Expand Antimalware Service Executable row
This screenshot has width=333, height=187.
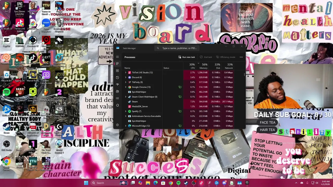126,116
